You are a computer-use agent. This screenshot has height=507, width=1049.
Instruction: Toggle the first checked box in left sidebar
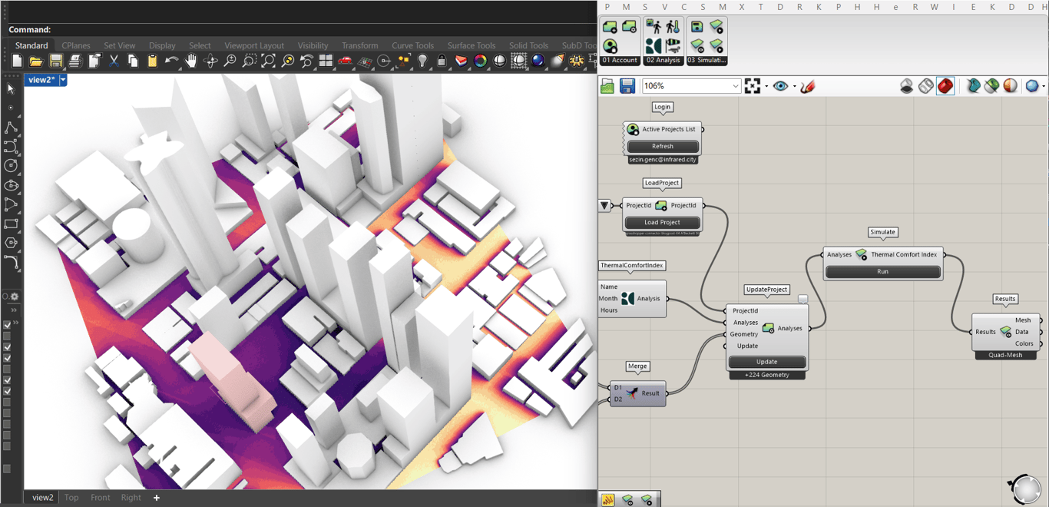[8, 325]
